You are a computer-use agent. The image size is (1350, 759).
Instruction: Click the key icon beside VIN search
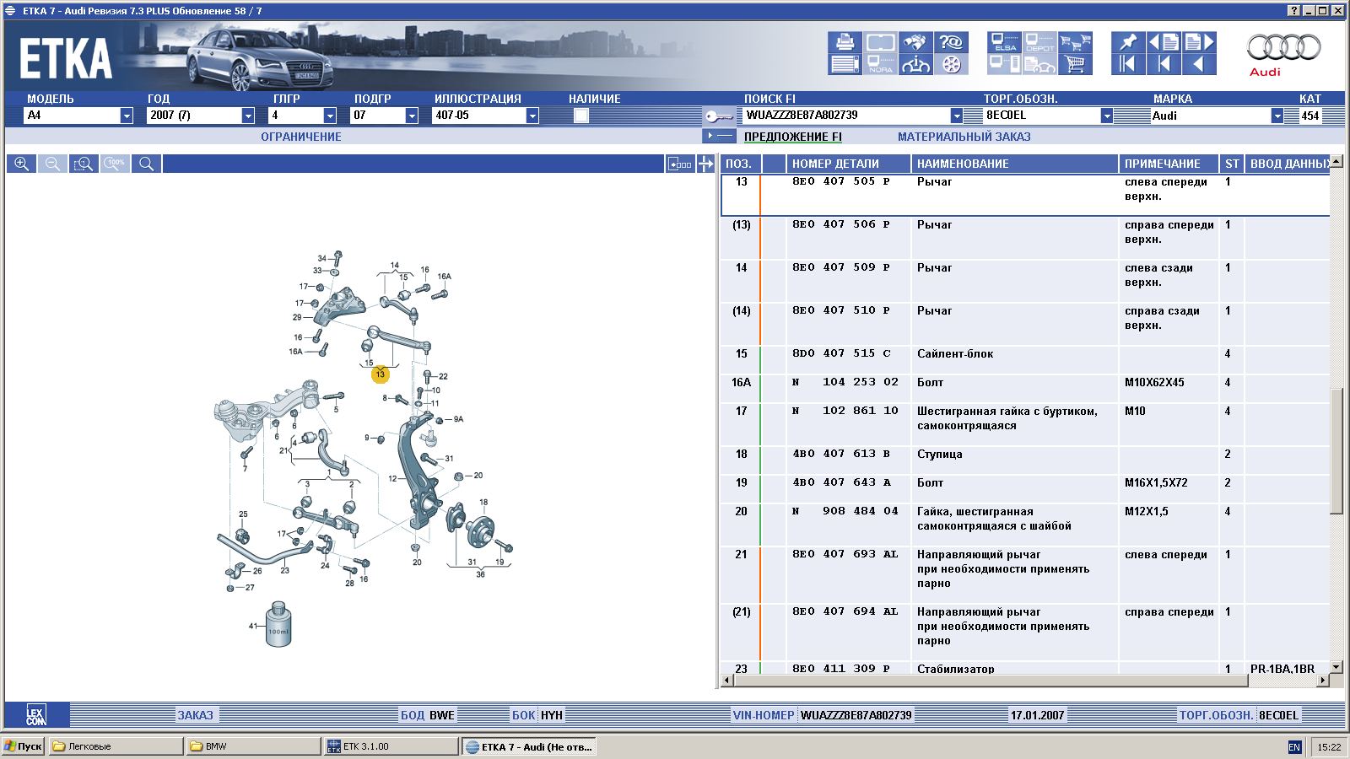720,116
